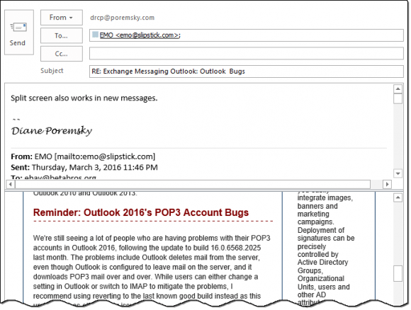Screen dimensions: 411x310
Task: Click sidebar text "Active Directory"
Action: pos(322,263)
